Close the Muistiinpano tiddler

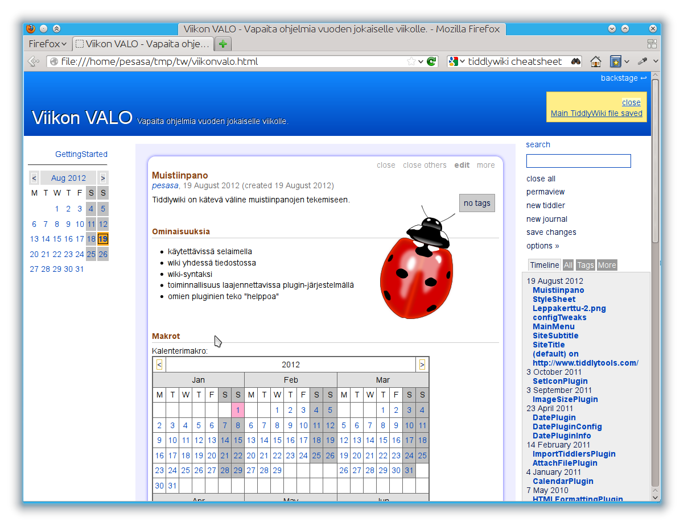386,165
